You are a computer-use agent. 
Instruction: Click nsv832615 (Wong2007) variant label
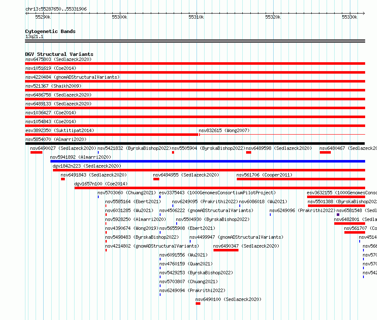pos(224,130)
